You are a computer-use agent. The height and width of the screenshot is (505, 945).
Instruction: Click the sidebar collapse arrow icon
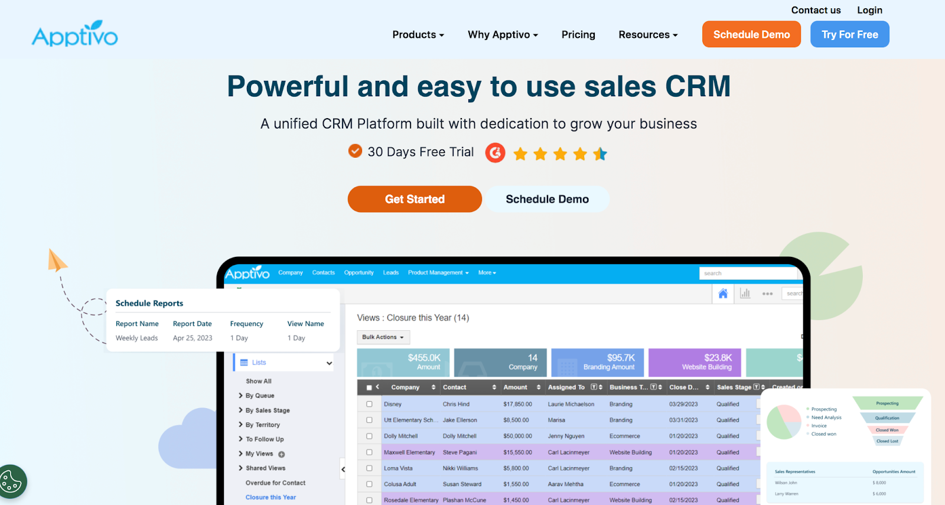pos(343,470)
